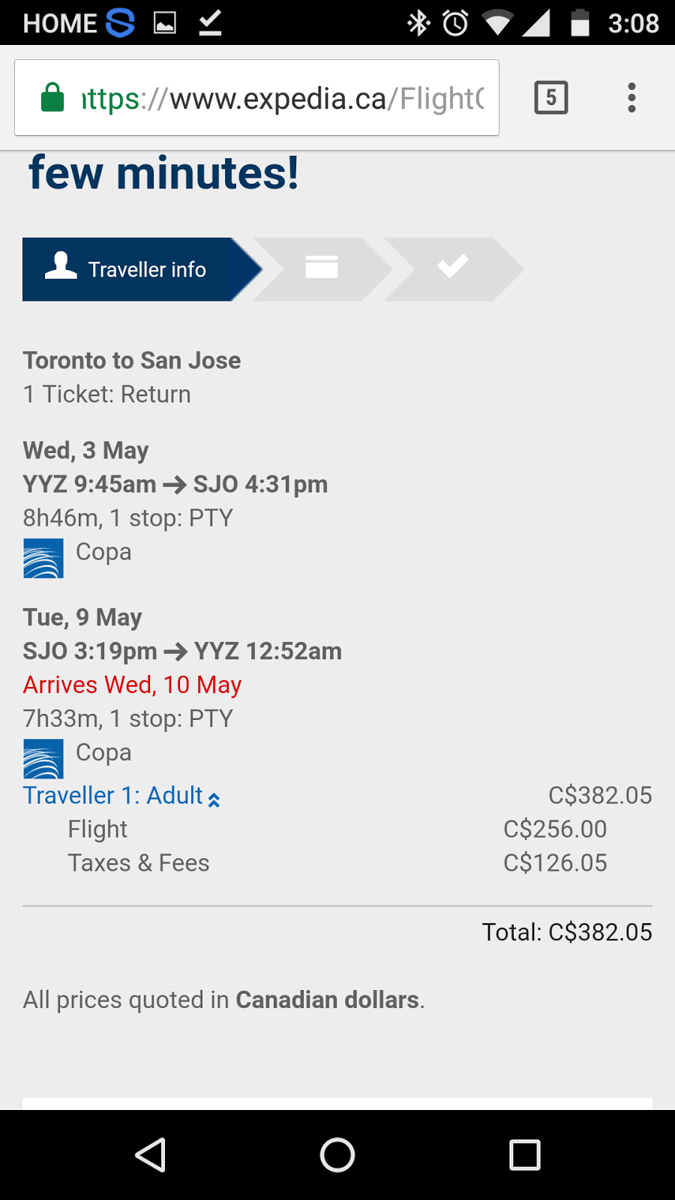Tap the Bluetooth status icon
This screenshot has width=675, height=1200.
pos(418,22)
